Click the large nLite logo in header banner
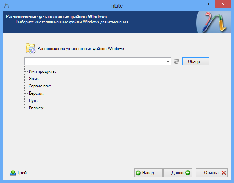 point(214,22)
